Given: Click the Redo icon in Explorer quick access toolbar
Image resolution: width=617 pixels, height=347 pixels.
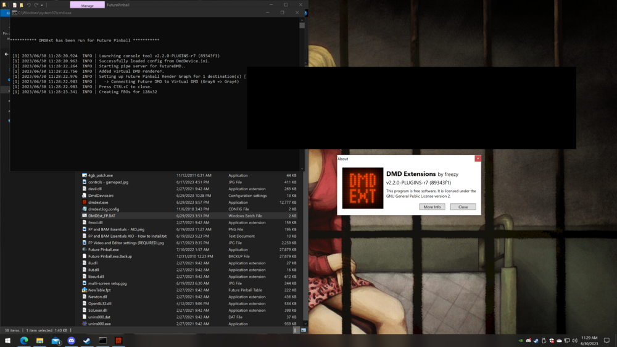Looking at the screenshot, I should click(36, 5).
